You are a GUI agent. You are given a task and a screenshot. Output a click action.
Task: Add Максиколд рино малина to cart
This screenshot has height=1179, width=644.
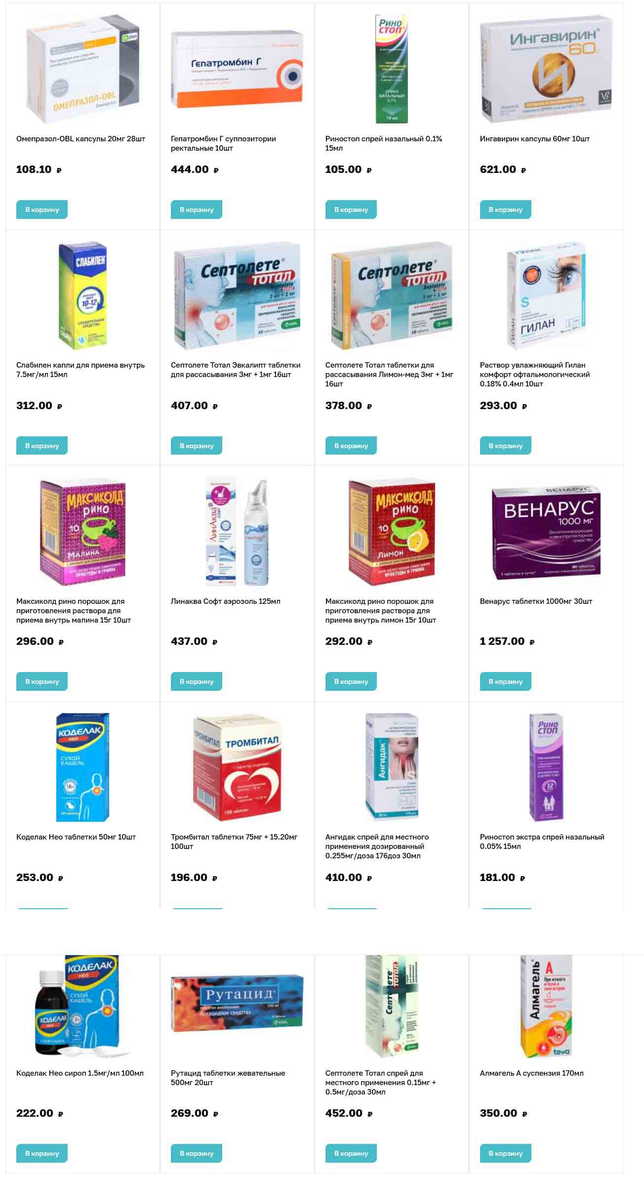coord(42,681)
